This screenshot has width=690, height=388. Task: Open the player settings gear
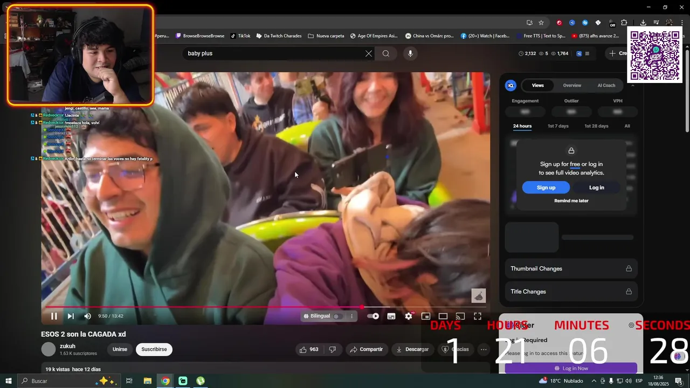point(409,316)
